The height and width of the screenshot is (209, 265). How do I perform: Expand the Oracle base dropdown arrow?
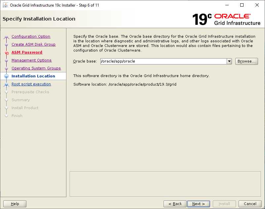(x=229, y=61)
